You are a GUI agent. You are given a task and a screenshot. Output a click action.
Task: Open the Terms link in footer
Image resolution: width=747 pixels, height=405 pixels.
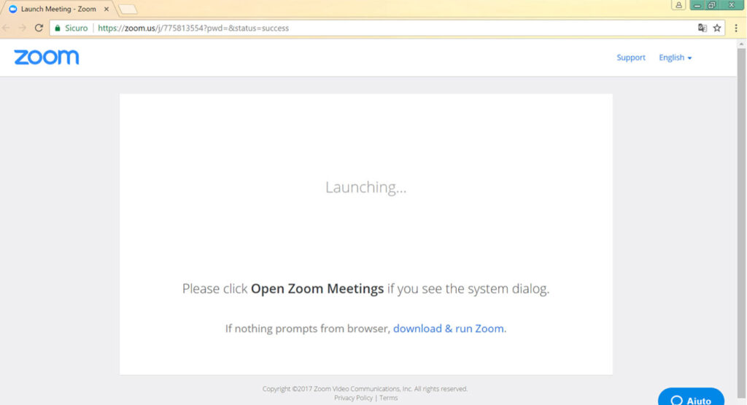tap(388, 398)
